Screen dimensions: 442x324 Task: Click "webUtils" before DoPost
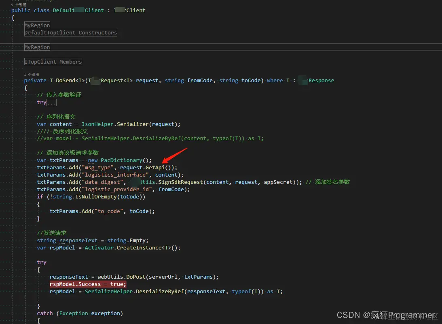110,277
